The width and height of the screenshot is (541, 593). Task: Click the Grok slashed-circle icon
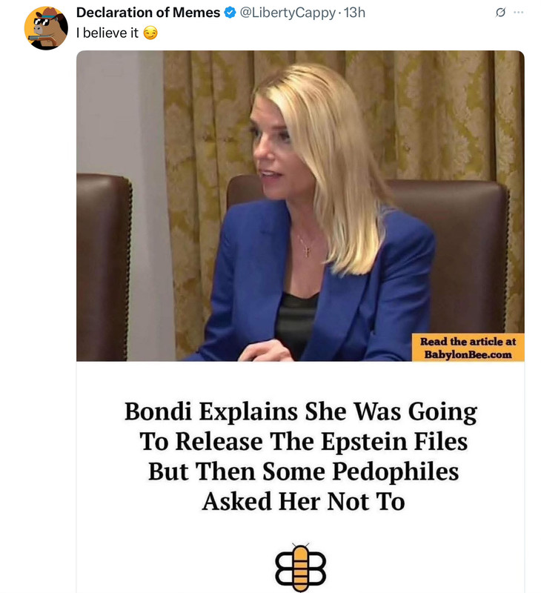pyautogui.click(x=500, y=13)
